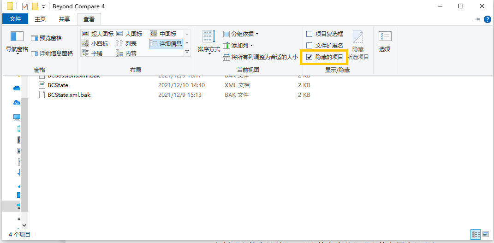Choose 列表 layout
Screen dimensions: 494x243
tap(126, 43)
